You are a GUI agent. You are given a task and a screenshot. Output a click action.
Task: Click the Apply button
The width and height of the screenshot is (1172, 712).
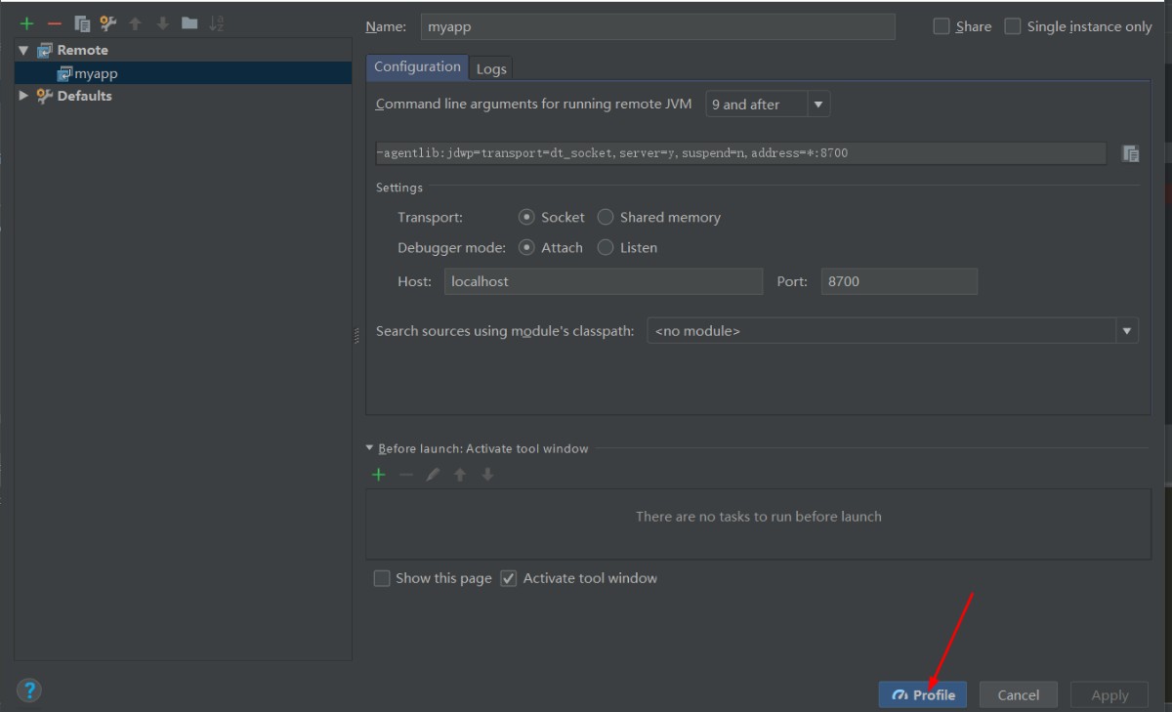(x=1109, y=694)
